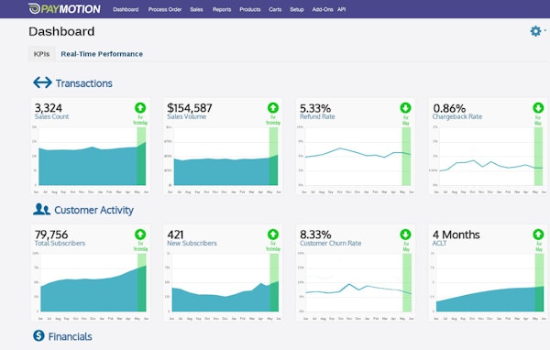Open the Sales menu
Image resolution: width=550 pixels, height=350 pixels.
tap(196, 9)
